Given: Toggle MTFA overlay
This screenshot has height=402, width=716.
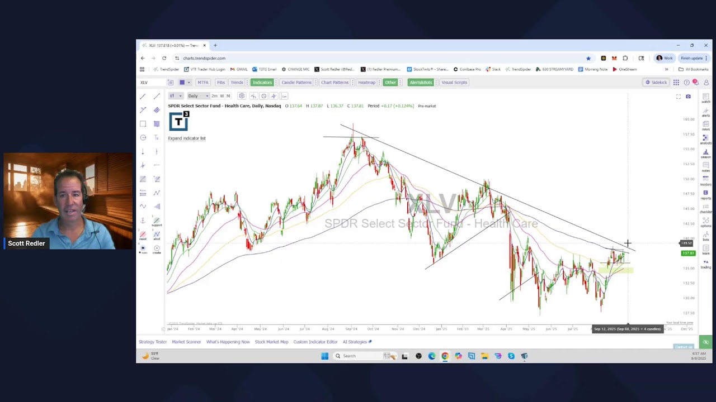Looking at the screenshot, I should point(202,83).
